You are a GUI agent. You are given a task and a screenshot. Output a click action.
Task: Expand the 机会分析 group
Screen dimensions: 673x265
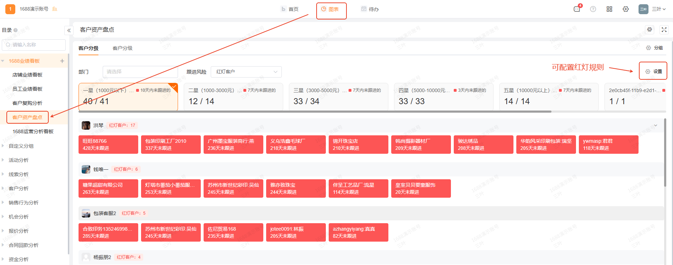(x=3, y=216)
